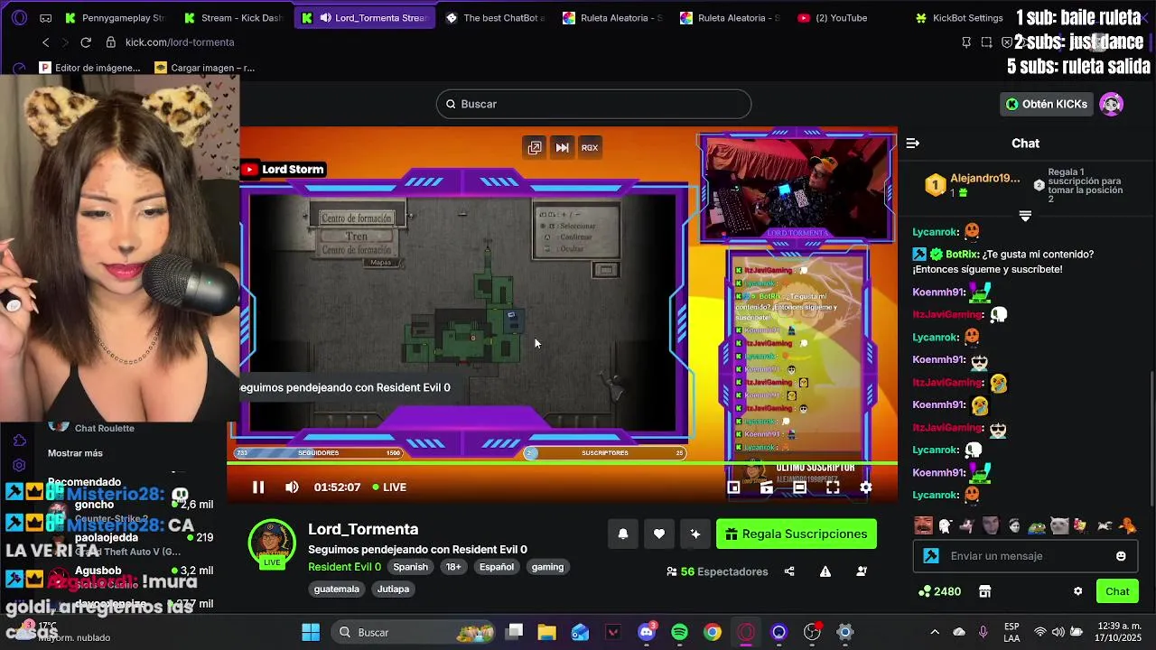The image size is (1156, 650).
Task: Click the pop-out icon above the video
Action: pyautogui.click(x=535, y=147)
